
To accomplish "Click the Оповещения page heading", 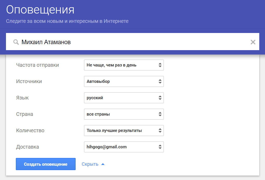I will (40, 10).
